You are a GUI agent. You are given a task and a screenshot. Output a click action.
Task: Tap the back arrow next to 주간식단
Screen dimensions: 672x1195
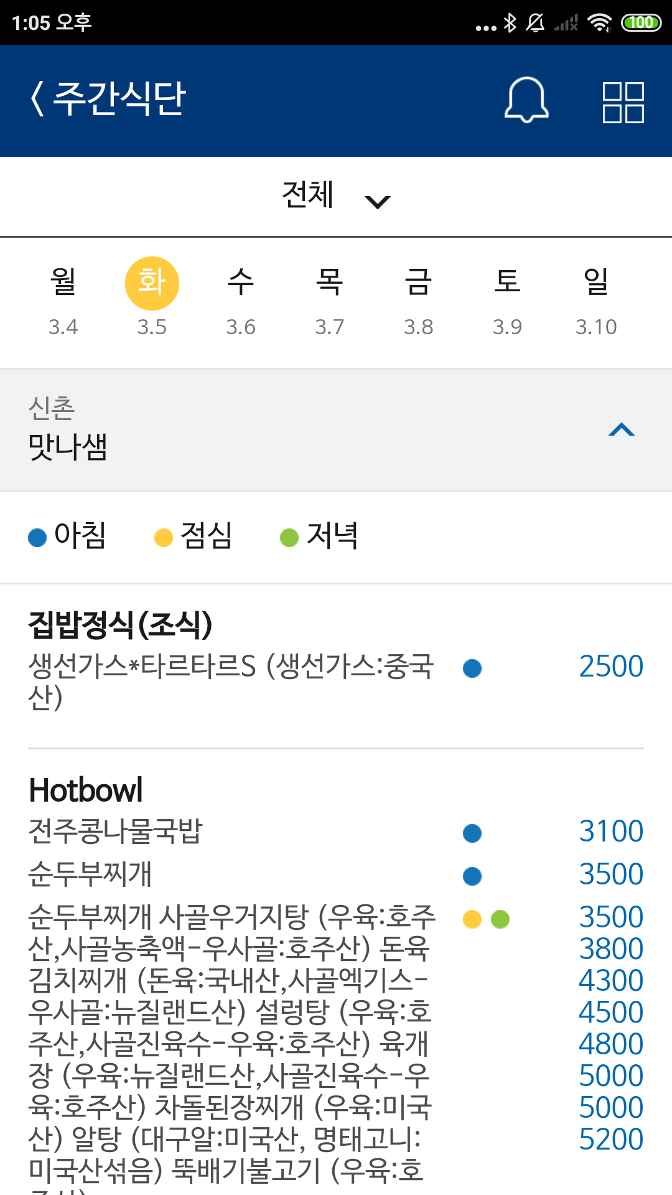pos(38,99)
